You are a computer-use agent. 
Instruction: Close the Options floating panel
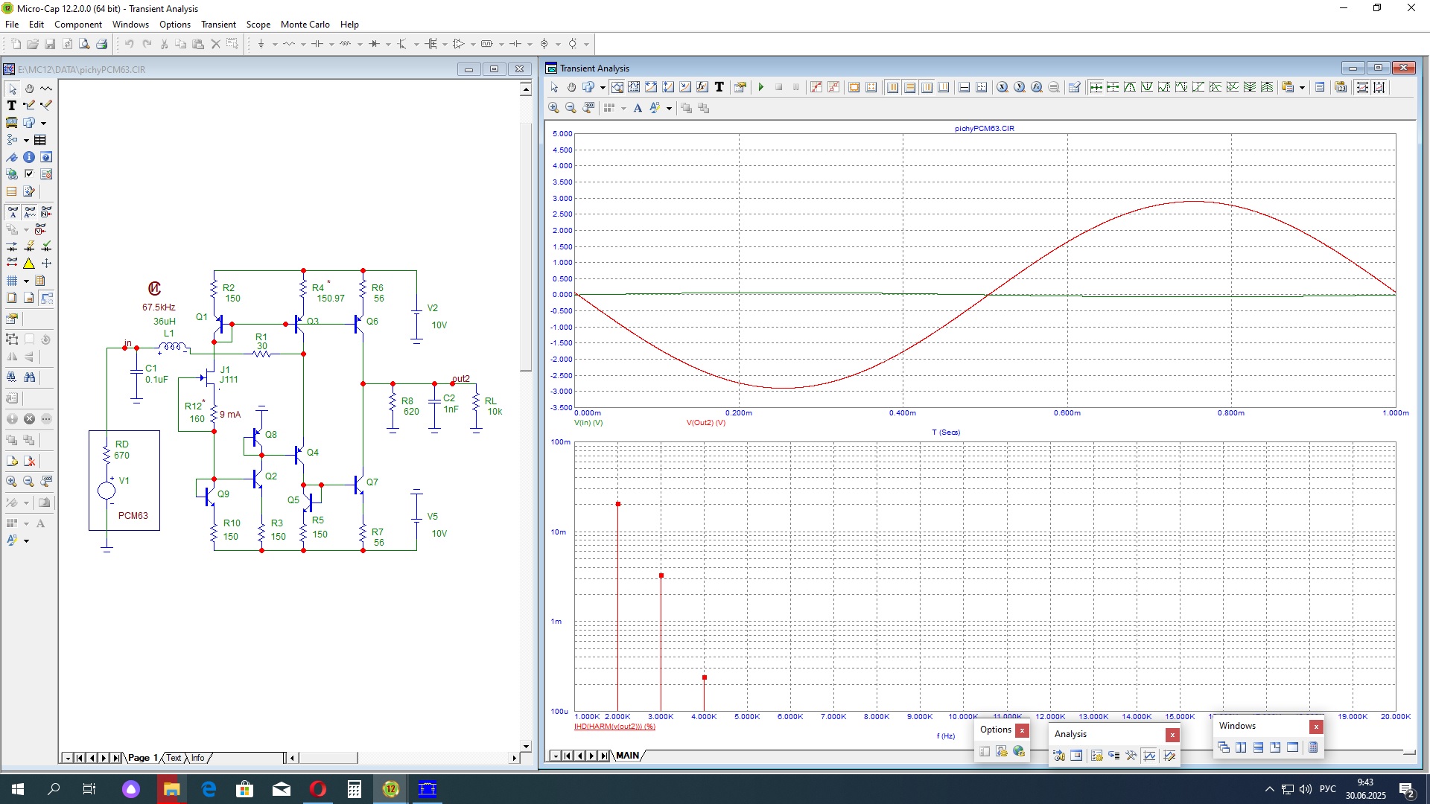click(1022, 730)
